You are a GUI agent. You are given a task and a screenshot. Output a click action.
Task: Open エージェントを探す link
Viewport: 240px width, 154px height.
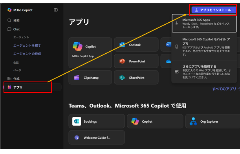27,45
